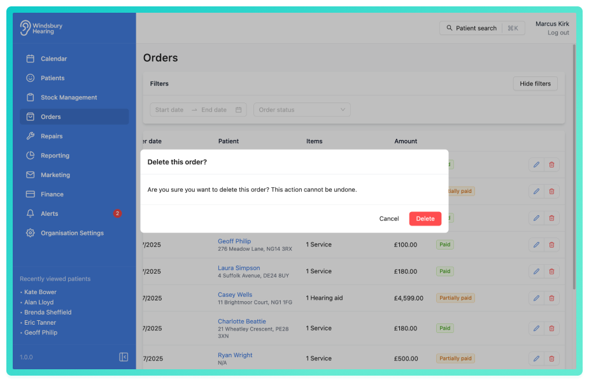This screenshot has width=589, height=382.
Task: Click the Amount column header
Action: (x=406, y=141)
